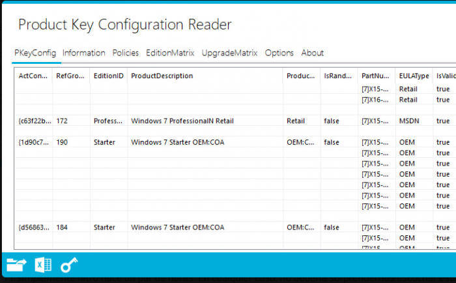The width and height of the screenshot is (456, 283).
Task: Select the MSDN EULAType cell
Action: (409, 121)
